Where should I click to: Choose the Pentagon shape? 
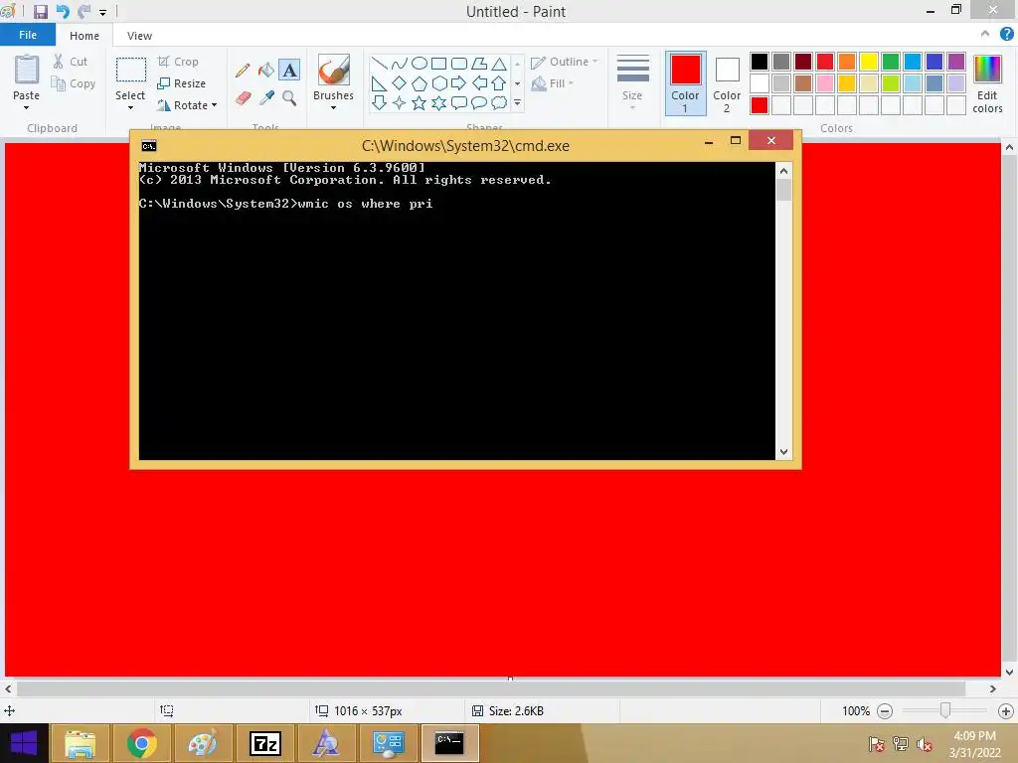[x=420, y=83]
